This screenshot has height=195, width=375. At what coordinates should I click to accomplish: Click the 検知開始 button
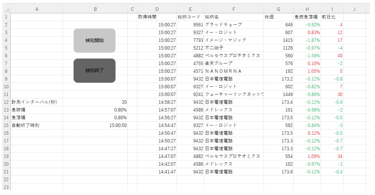pyautogui.click(x=94, y=40)
